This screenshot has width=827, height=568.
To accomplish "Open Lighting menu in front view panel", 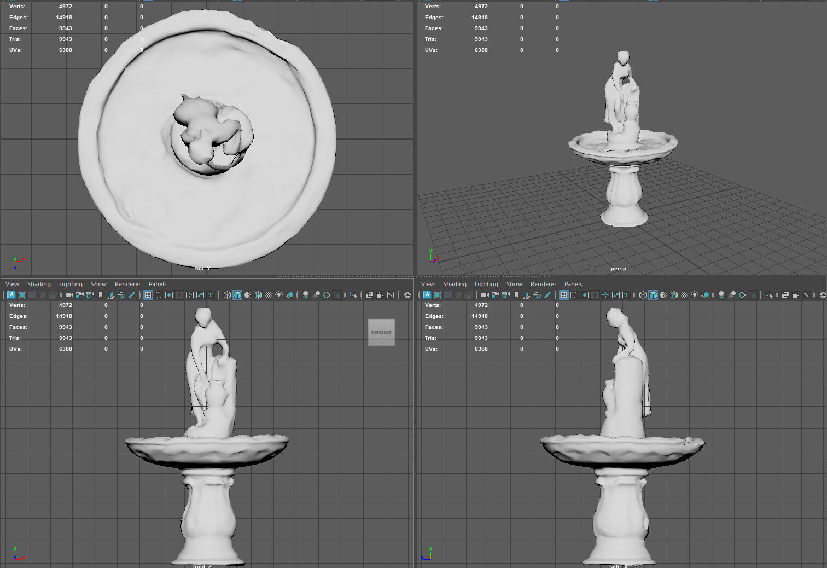I will (71, 284).
